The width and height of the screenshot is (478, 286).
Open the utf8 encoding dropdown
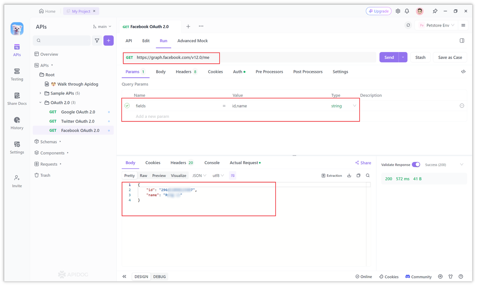click(x=218, y=175)
